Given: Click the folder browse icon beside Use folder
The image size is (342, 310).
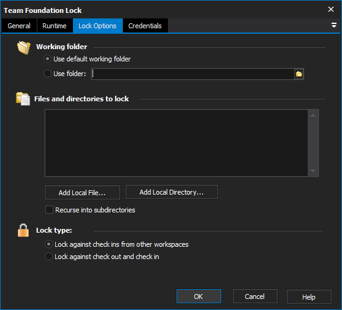Looking at the screenshot, I should coord(299,74).
